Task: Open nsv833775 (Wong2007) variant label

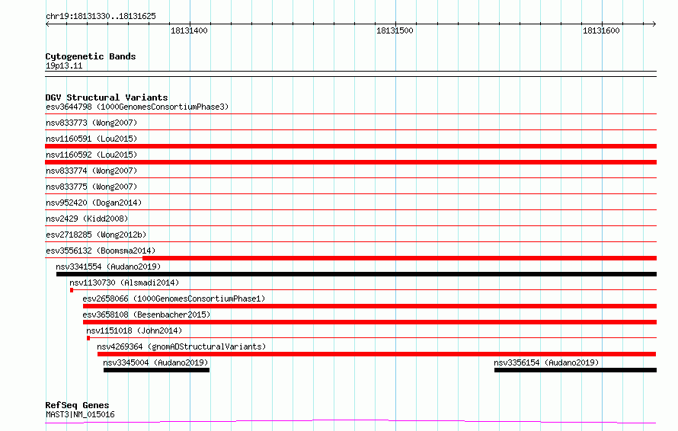Action: coord(91,187)
